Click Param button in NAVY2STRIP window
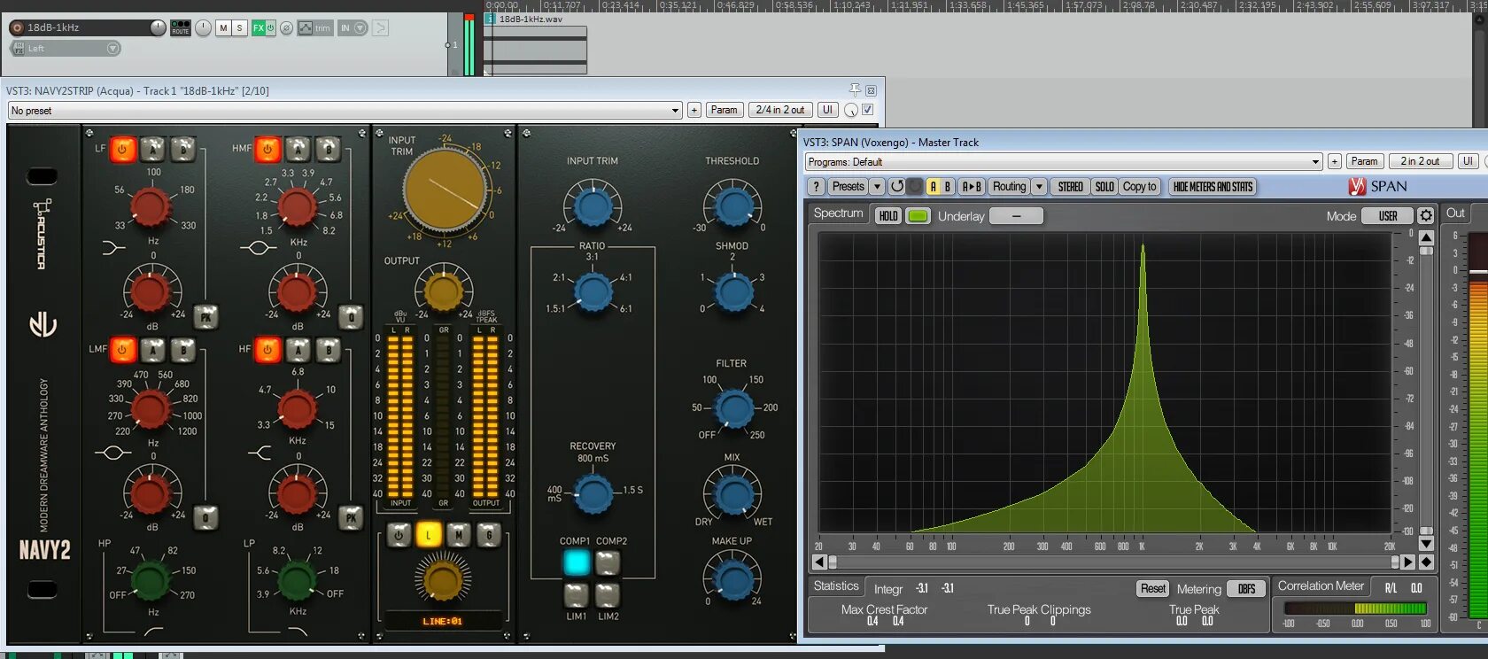 click(x=724, y=110)
